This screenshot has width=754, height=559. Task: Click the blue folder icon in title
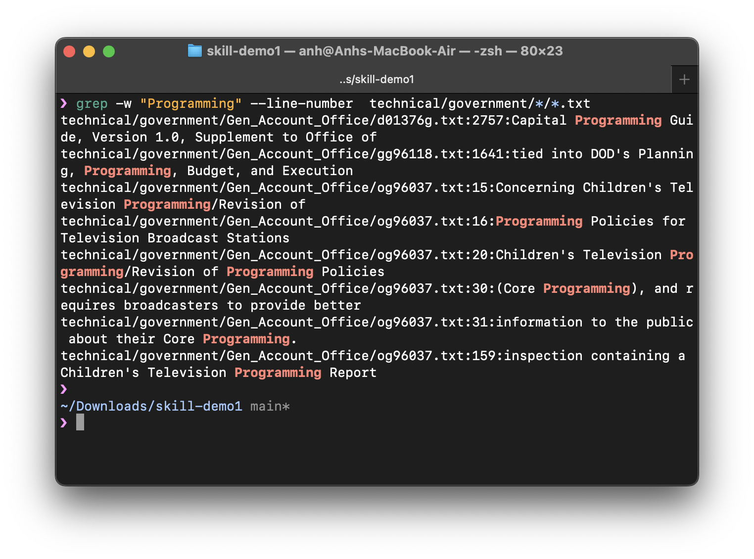195,51
